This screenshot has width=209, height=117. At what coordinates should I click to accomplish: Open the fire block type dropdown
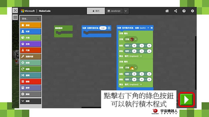(131, 68)
